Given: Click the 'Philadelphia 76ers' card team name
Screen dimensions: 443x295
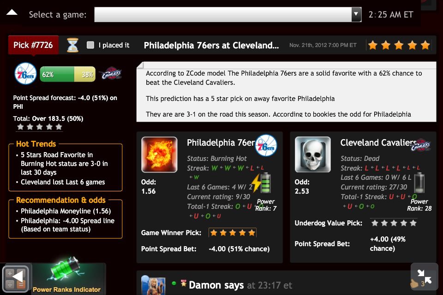Looking at the screenshot, I should coord(221,143).
